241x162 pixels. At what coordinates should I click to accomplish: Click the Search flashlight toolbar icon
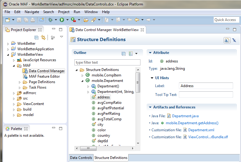click(94, 20)
